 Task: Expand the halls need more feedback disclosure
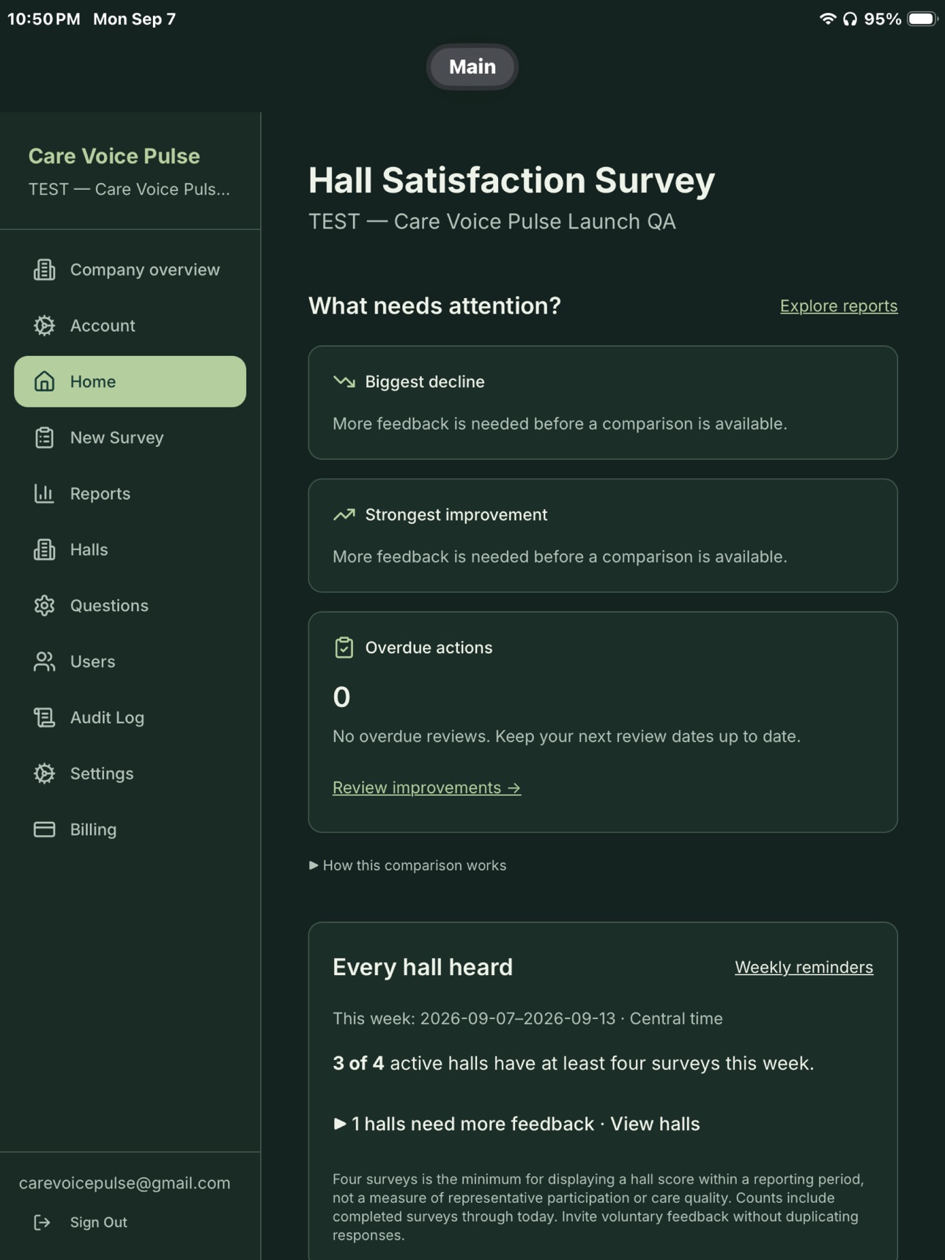[516, 1124]
